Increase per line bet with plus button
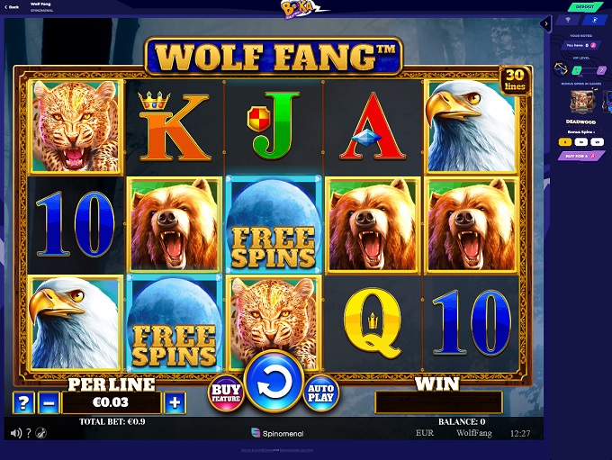Screen dimensions: 612x460 pos(175,402)
